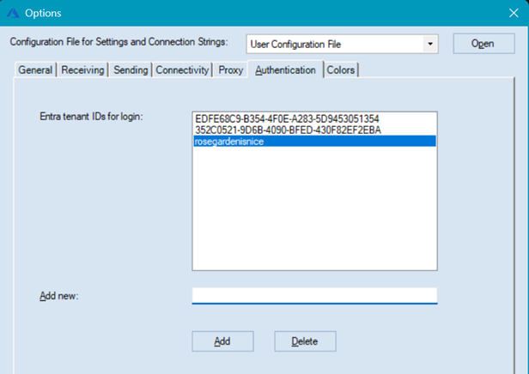The height and width of the screenshot is (374, 529).
Task: Select the Authentication tab
Action: [285, 69]
